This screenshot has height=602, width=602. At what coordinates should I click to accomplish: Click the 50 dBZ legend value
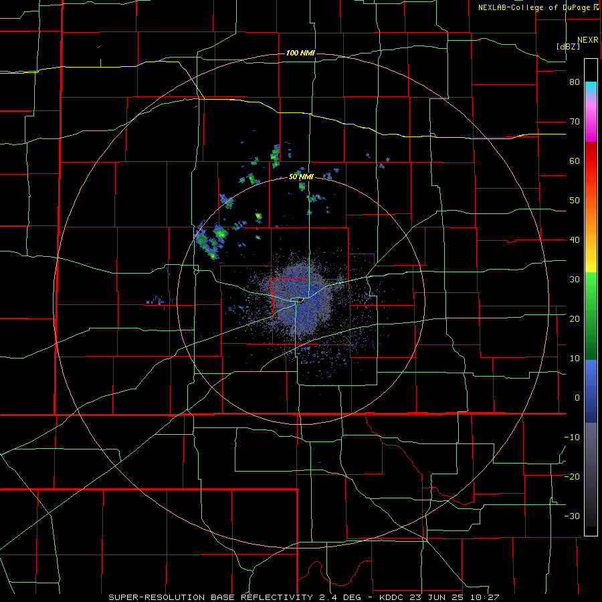(575, 201)
